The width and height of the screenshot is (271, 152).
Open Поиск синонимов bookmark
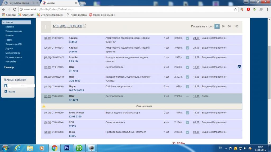(102, 15)
